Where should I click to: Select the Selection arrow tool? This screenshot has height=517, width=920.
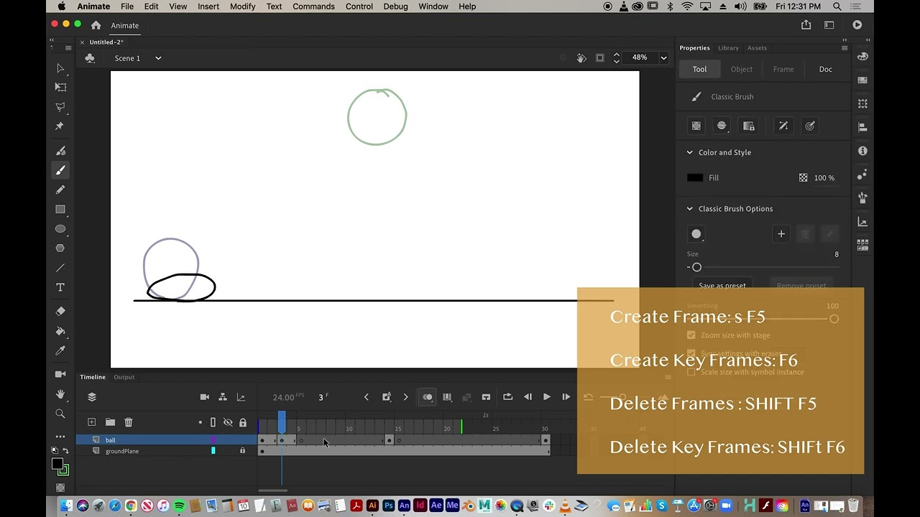coord(60,68)
